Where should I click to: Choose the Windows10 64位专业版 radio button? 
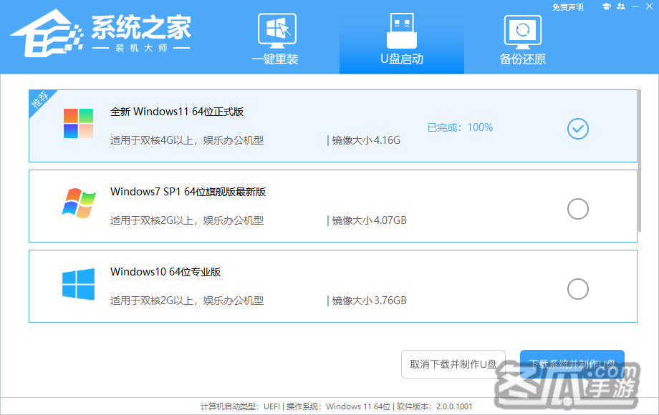[577, 289]
